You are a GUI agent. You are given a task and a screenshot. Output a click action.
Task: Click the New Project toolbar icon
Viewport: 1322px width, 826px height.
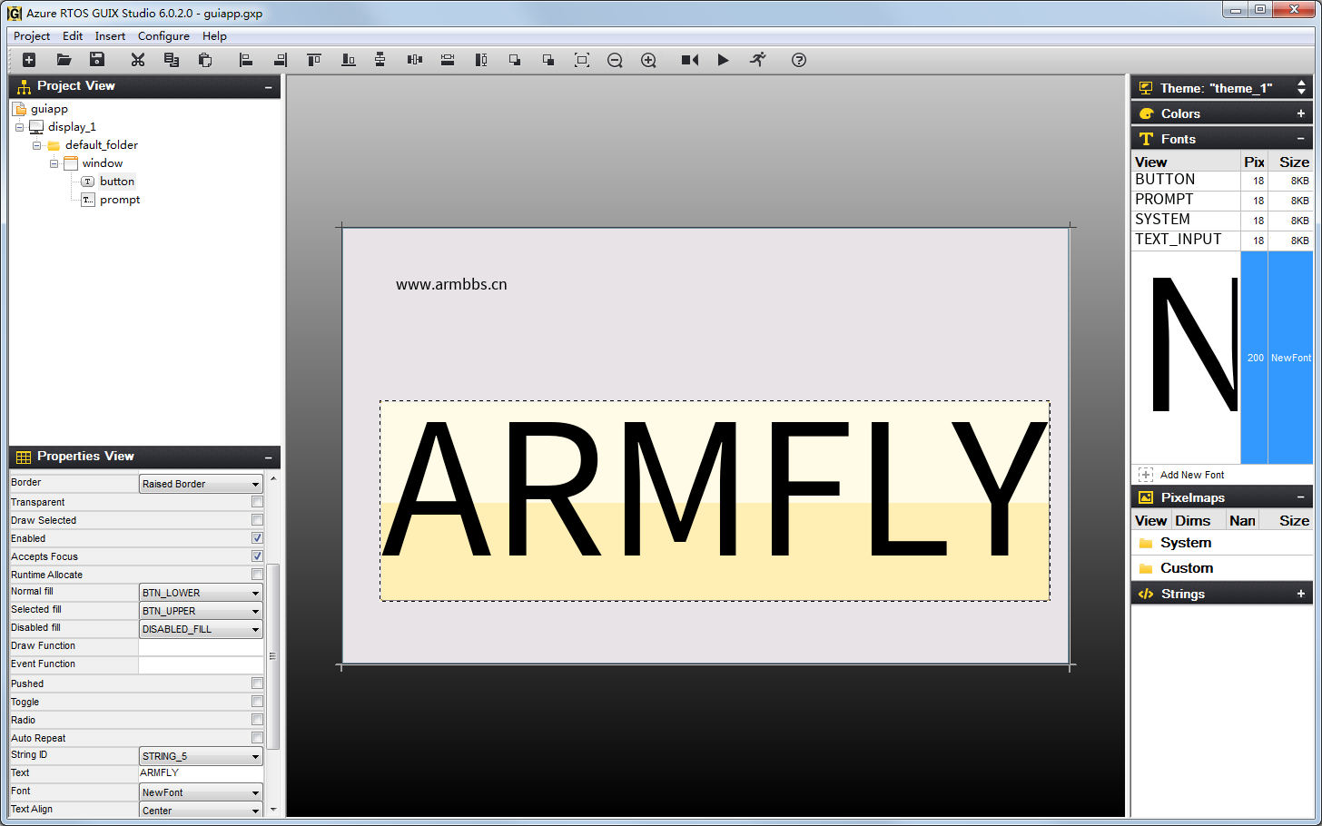[x=29, y=60]
